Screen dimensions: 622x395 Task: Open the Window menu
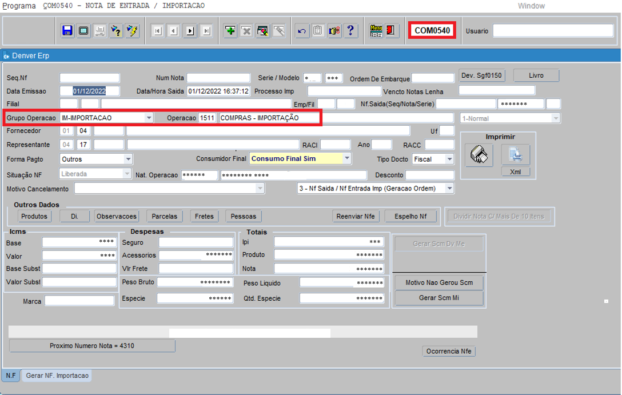tap(531, 6)
